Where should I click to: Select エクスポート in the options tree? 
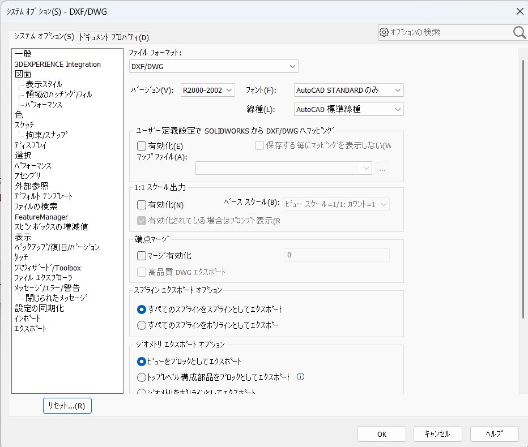point(30,328)
